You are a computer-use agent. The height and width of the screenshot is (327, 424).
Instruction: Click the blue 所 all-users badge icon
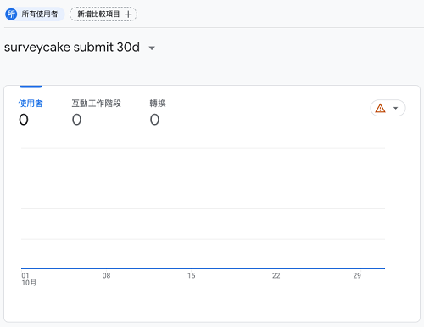click(x=11, y=14)
